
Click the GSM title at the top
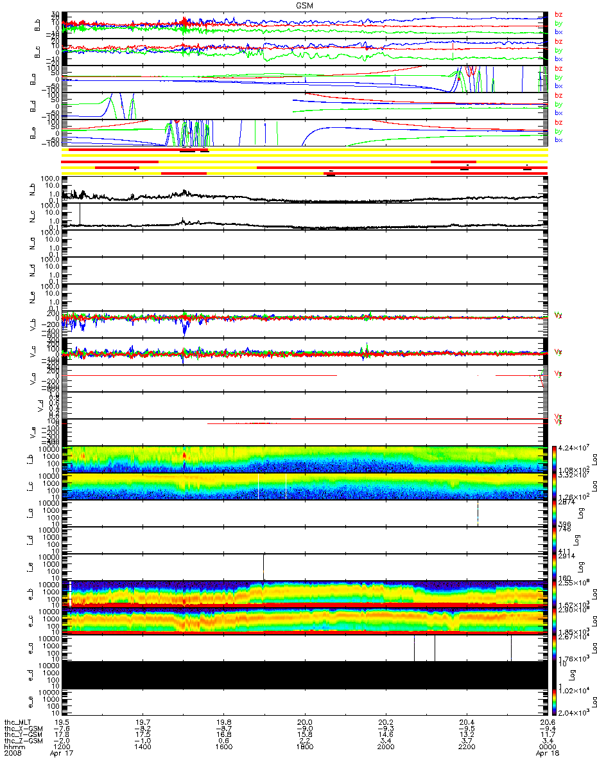pyautogui.click(x=304, y=4)
